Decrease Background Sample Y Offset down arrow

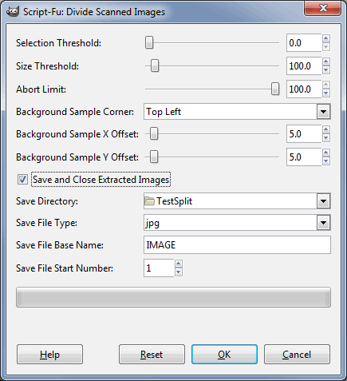(x=326, y=161)
